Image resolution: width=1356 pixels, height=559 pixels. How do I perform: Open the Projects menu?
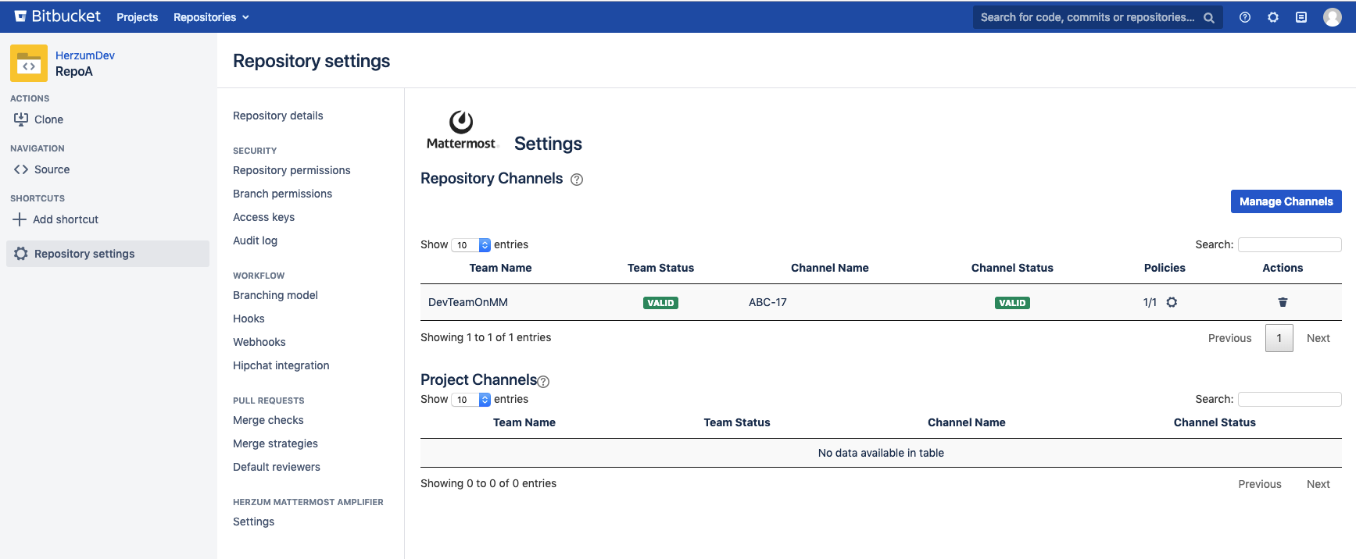[137, 17]
